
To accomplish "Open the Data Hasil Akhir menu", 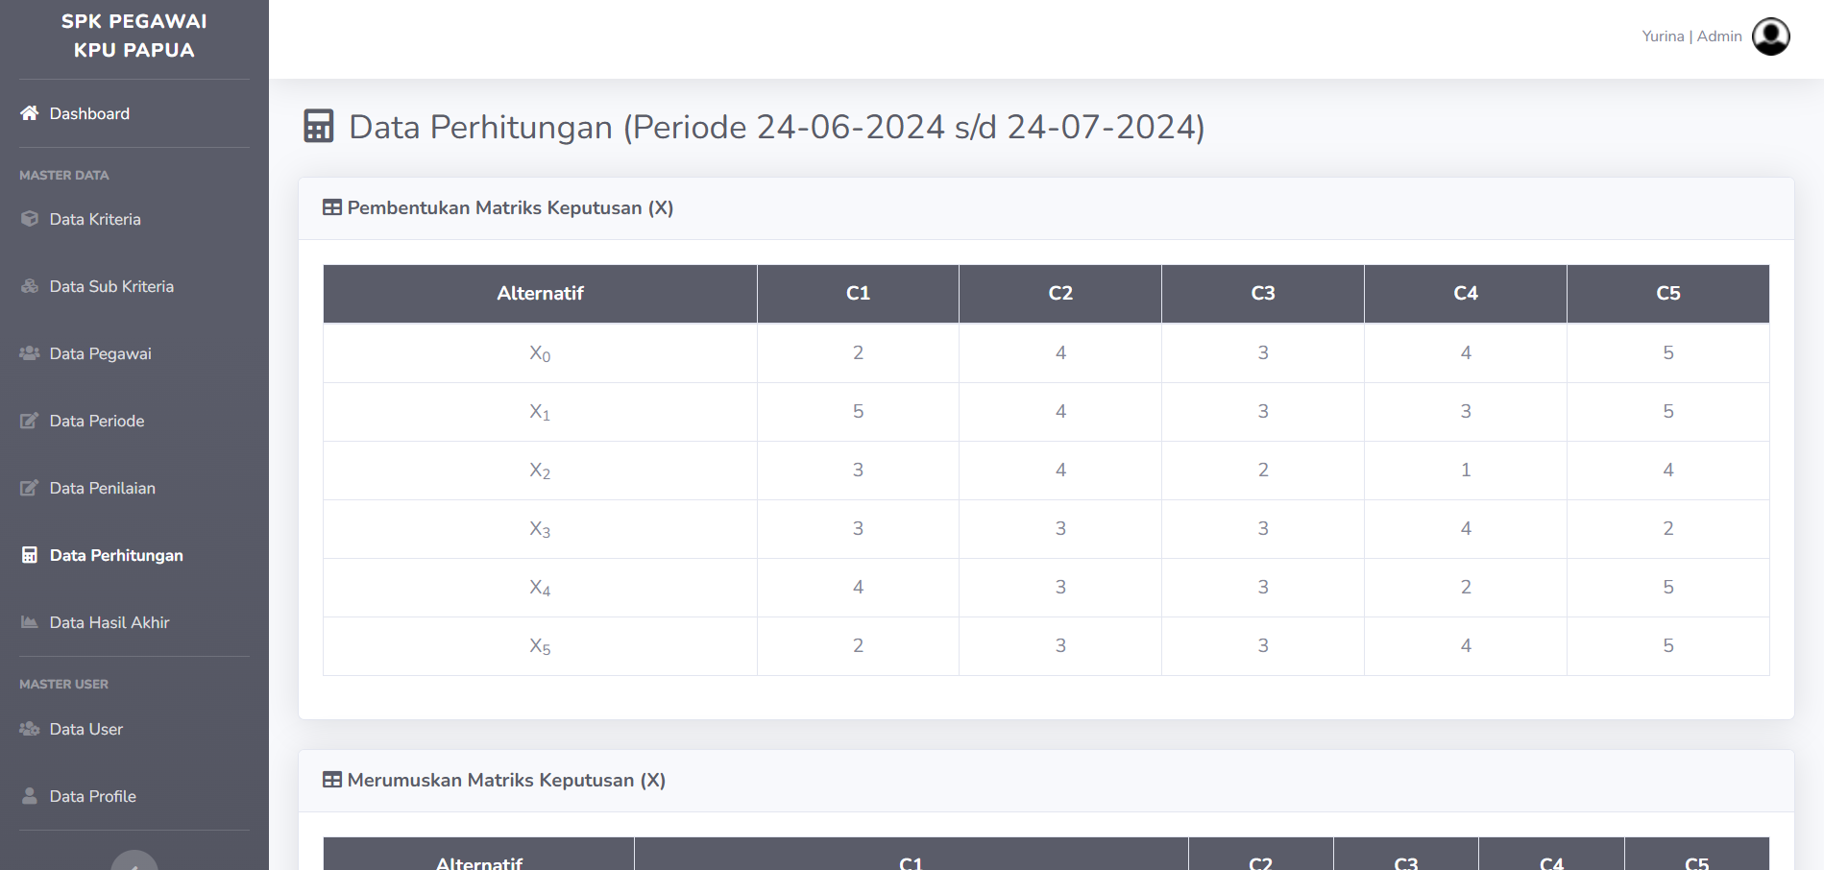I will click(109, 622).
